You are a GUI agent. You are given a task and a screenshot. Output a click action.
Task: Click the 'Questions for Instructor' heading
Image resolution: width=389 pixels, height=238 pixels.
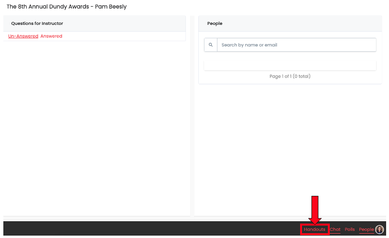click(37, 23)
